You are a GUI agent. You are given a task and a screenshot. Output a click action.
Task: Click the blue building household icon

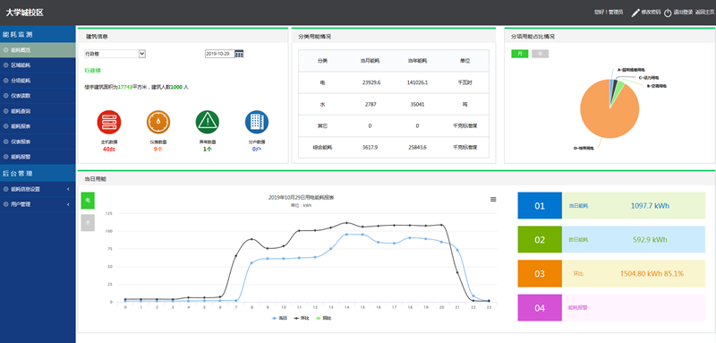point(257,122)
